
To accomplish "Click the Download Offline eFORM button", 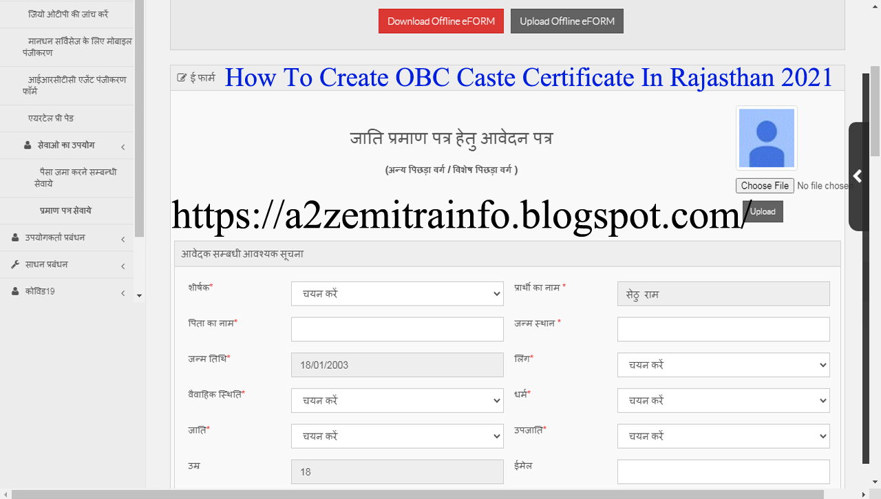I will [x=440, y=21].
